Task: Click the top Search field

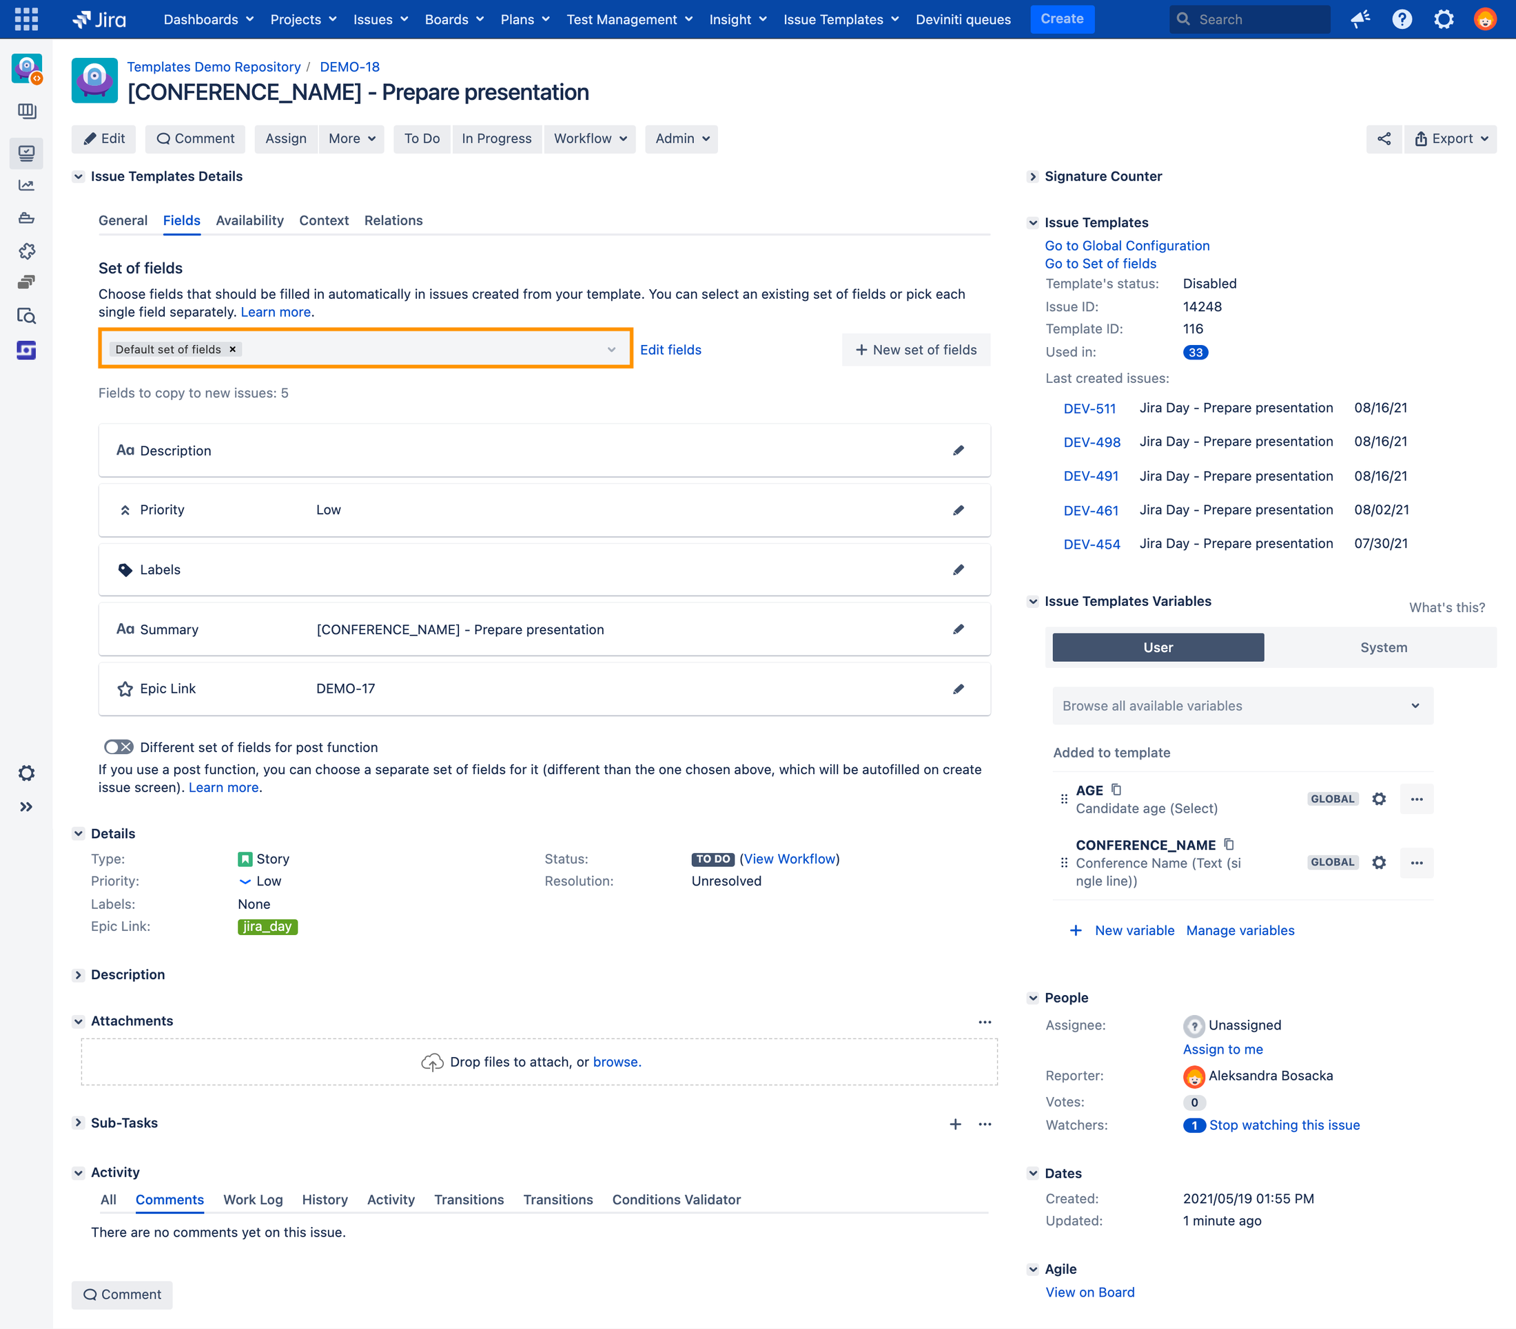Action: click(1249, 19)
